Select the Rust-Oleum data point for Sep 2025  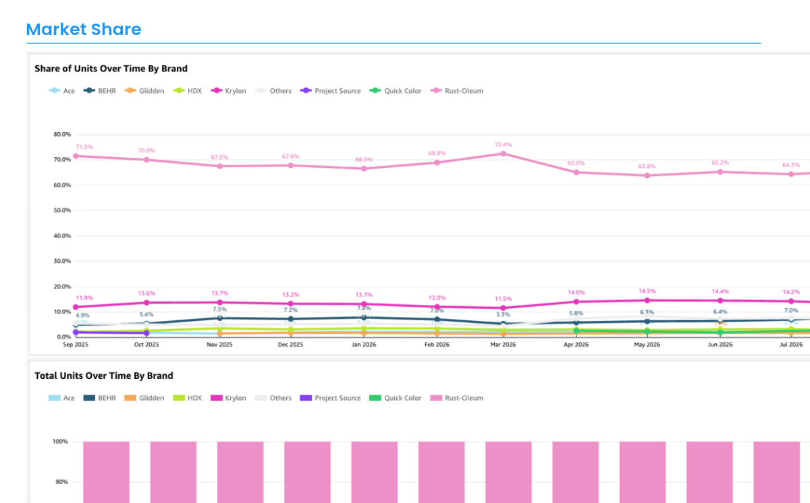coord(76,156)
